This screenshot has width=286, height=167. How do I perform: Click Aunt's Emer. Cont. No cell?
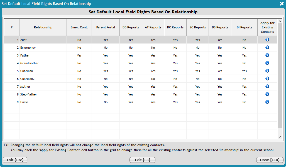pos(79,40)
